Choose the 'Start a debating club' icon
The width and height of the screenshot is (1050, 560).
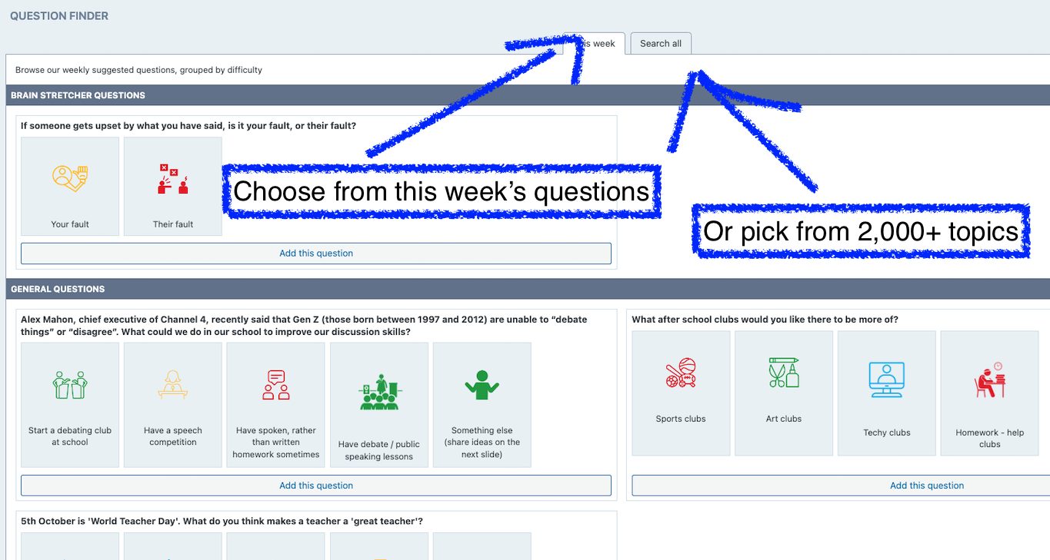(x=70, y=384)
